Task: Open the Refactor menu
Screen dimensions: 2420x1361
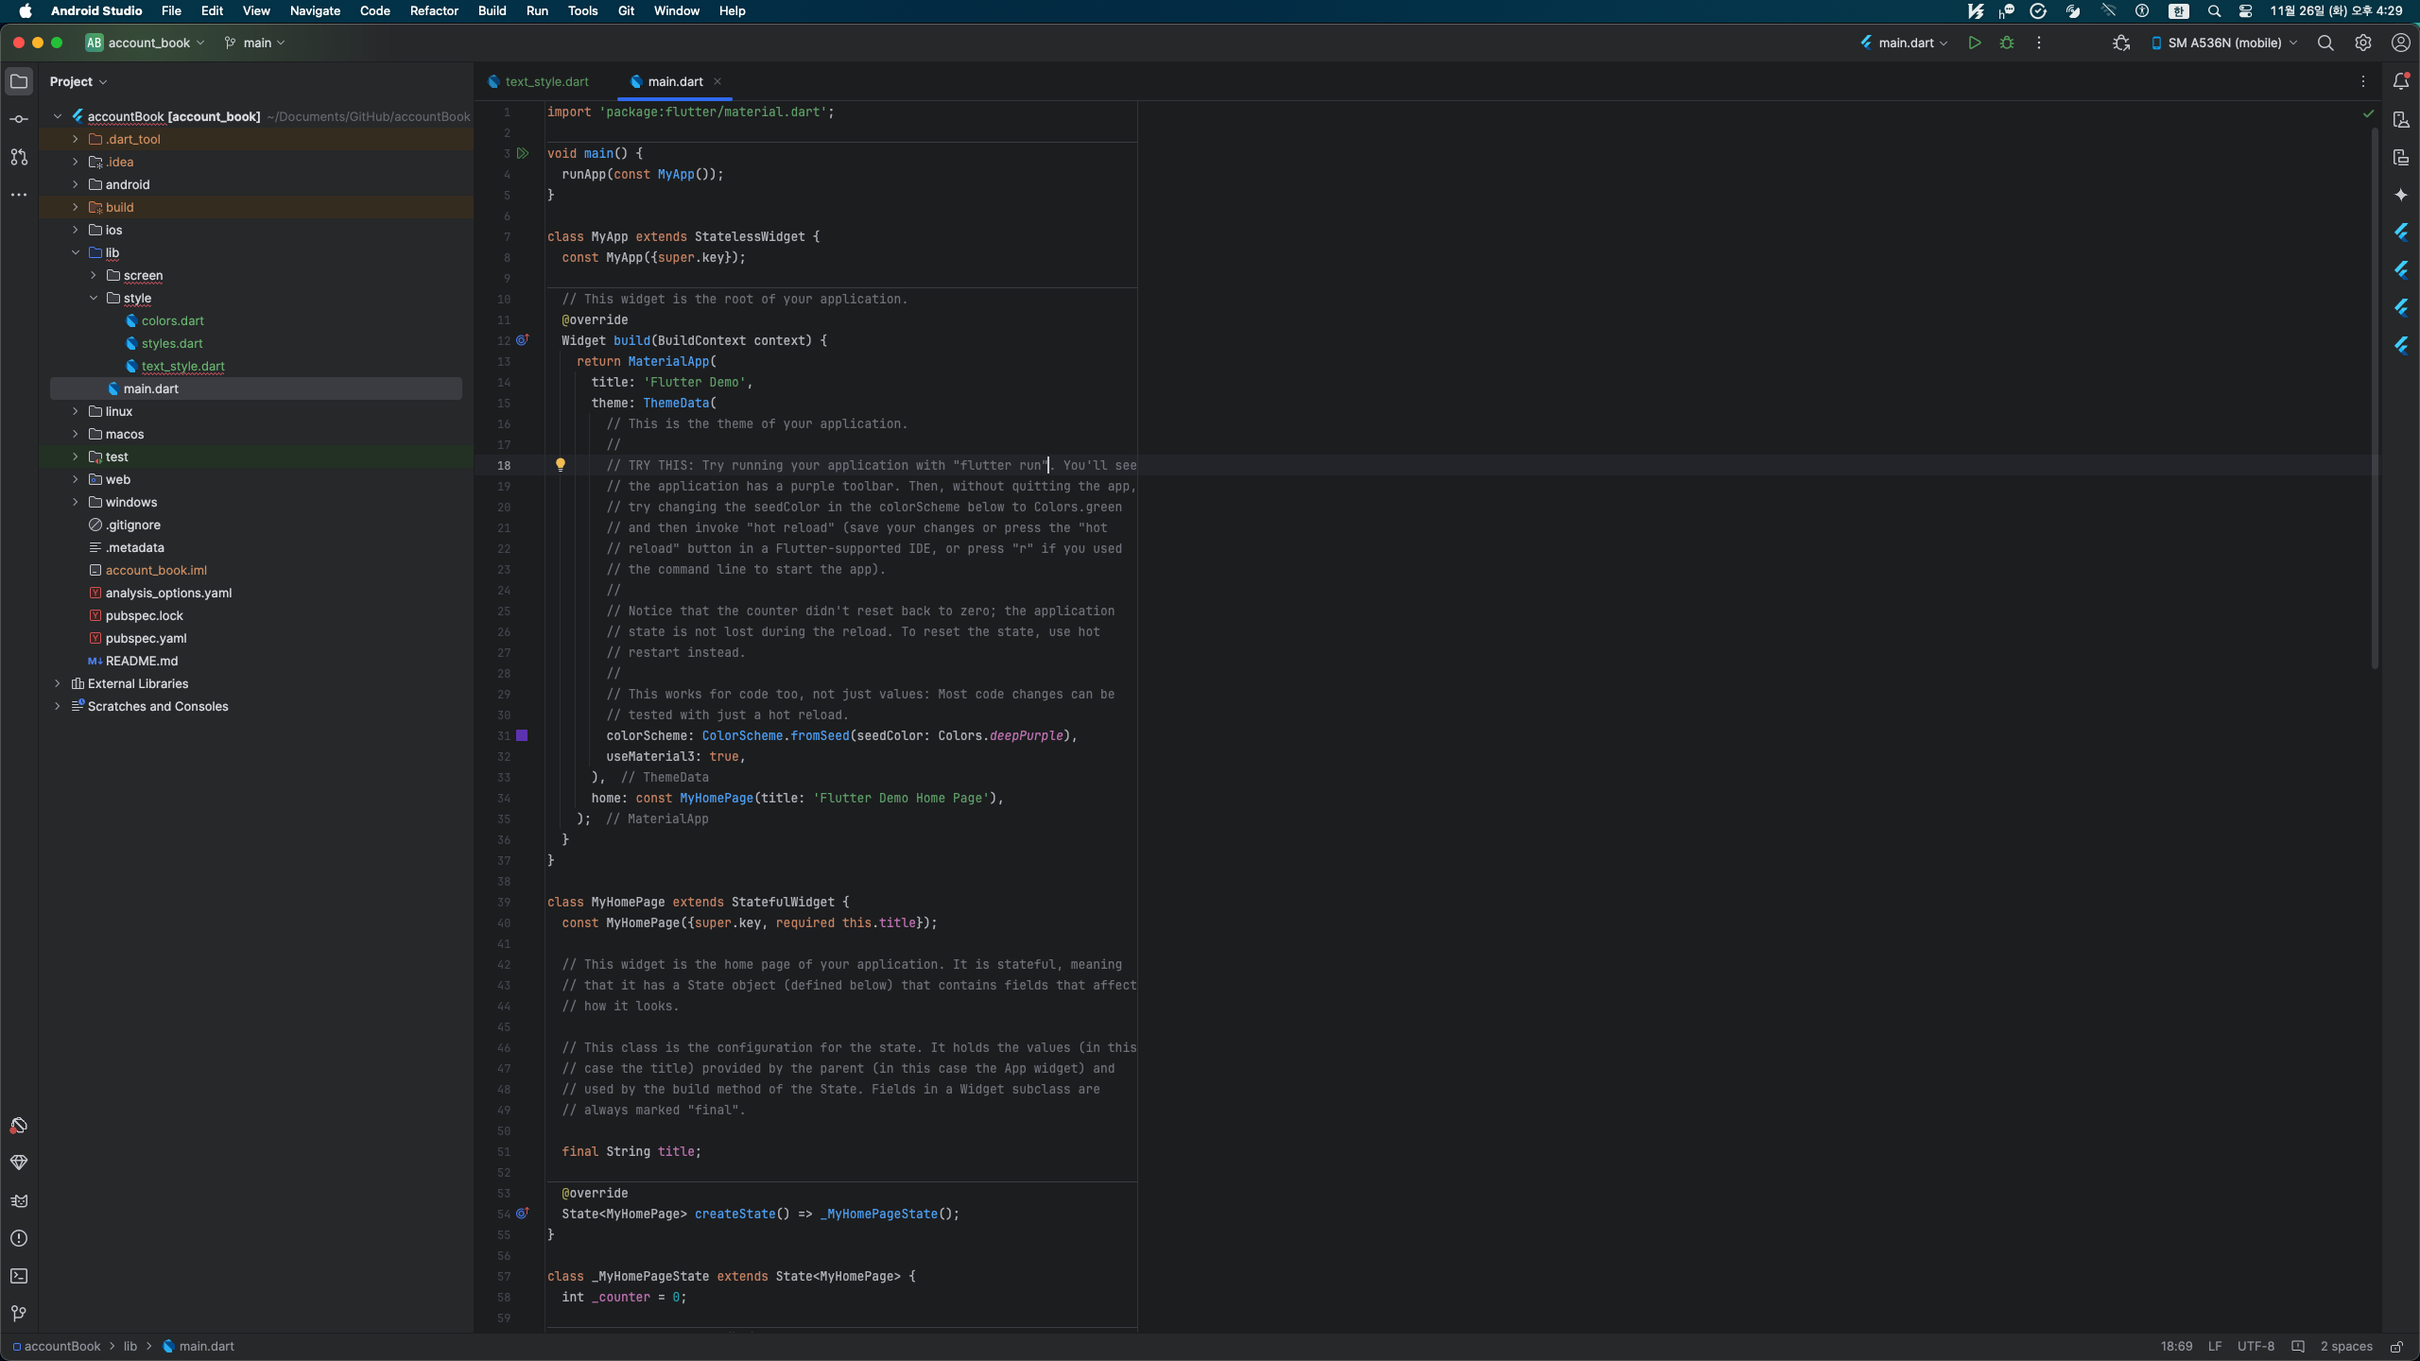Action: tap(434, 10)
